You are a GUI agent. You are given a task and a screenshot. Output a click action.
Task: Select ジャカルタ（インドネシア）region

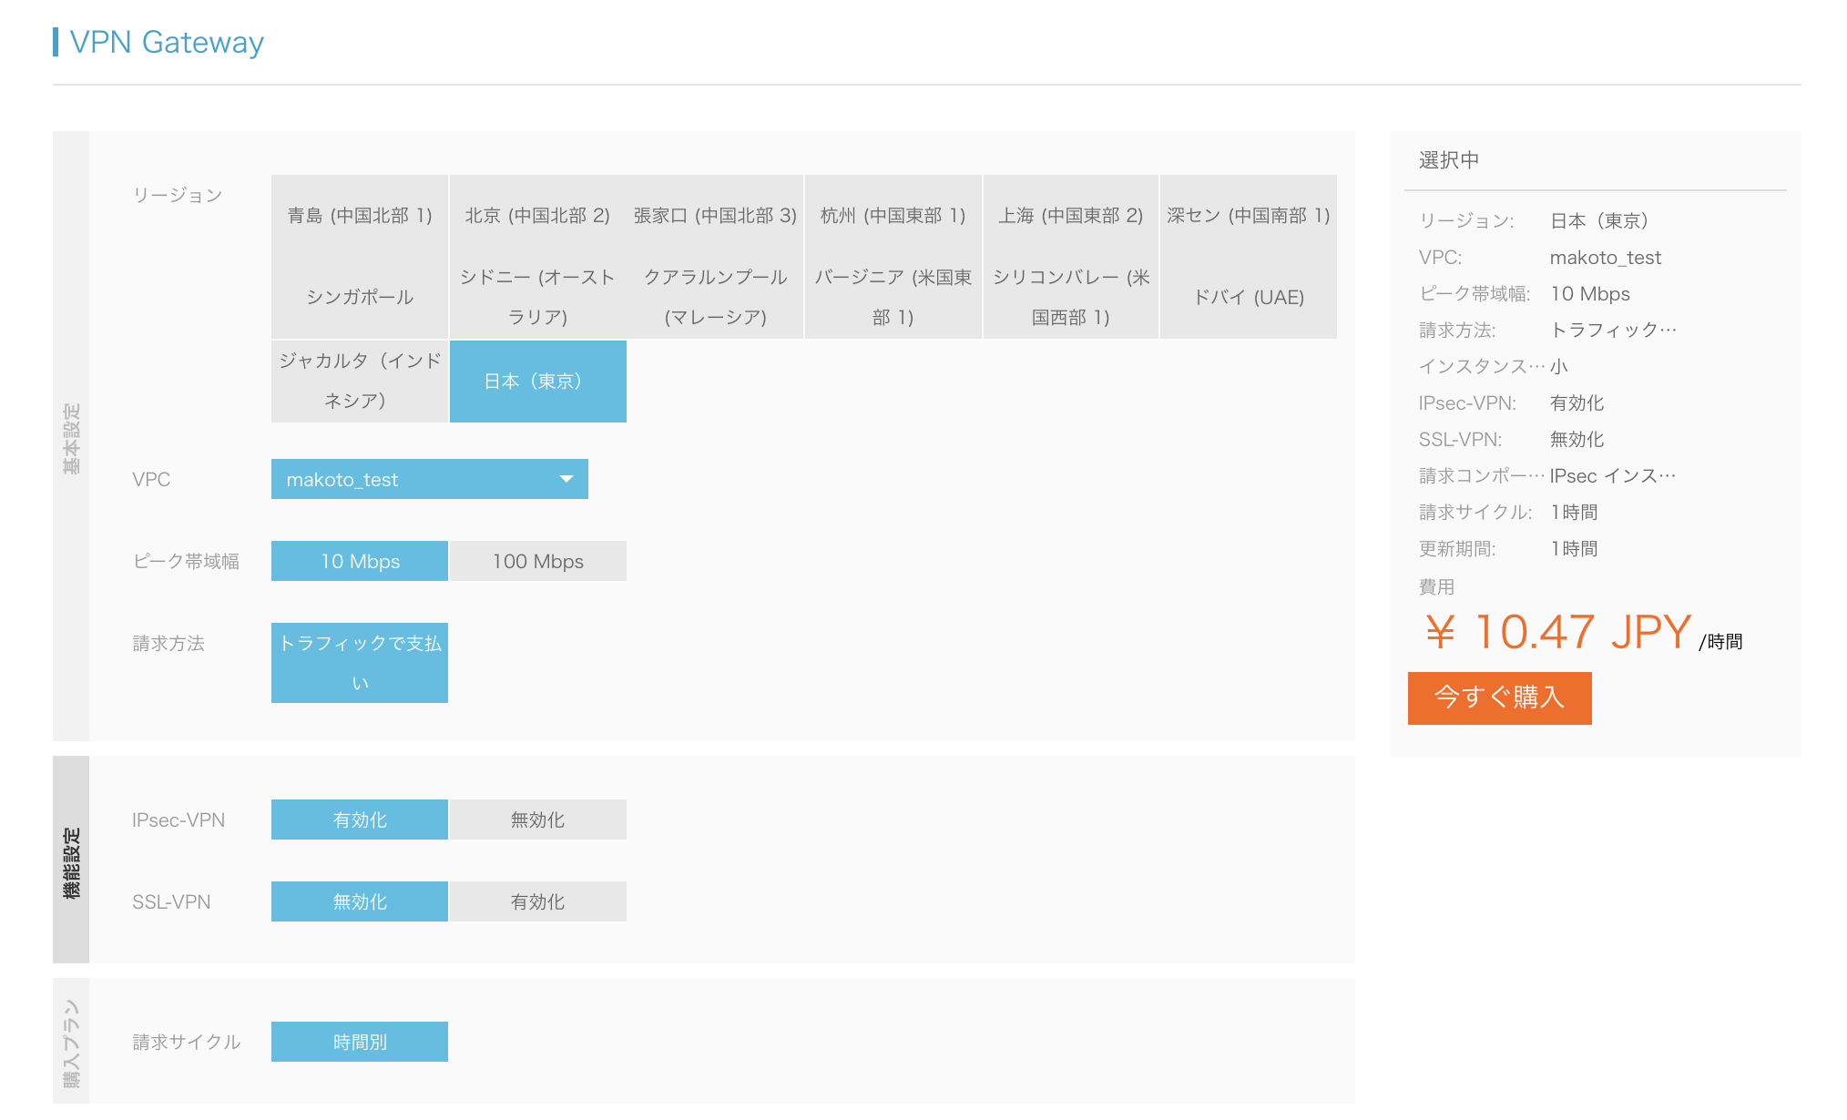[x=360, y=381]
